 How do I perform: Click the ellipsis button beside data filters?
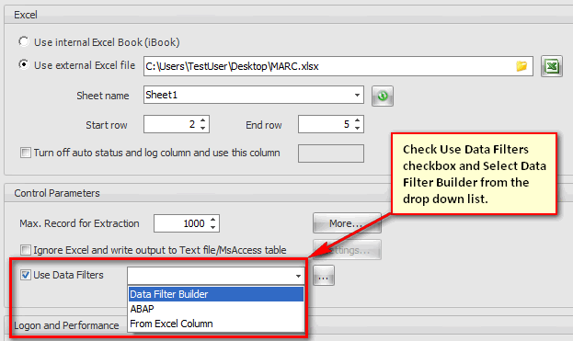(x=324, y=276)
